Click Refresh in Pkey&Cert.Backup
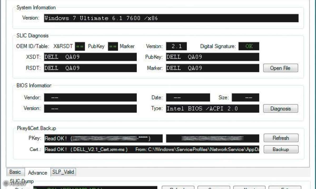This screenshot has height=189, width=316. (x=281, y=138)
